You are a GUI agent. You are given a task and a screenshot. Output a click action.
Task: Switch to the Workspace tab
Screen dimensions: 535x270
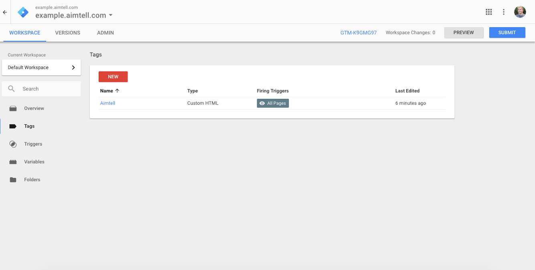coord(25,33)
